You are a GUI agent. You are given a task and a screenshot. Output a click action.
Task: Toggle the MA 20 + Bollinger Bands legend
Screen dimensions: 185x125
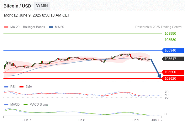tap(24, 27)
